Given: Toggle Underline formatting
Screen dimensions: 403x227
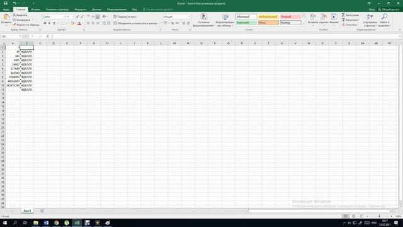Looking at the screenshot, I should 54,23.
